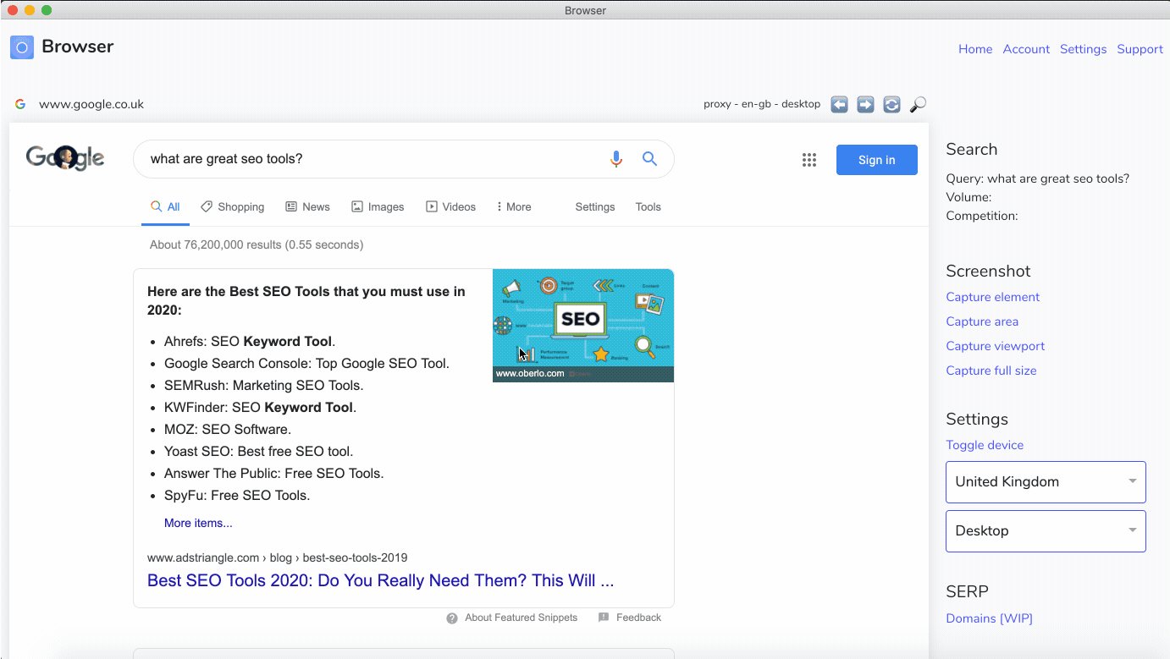
Task: Click the Google doodle logo
Action: (x=65, y=157)
